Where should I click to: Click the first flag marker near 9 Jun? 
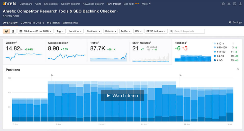pyautogui.click(x=52, y=75)
